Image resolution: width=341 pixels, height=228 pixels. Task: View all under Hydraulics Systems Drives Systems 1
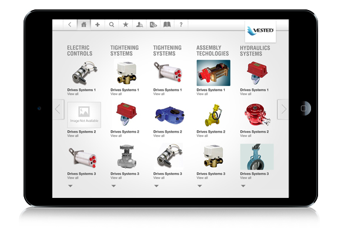coord(246,94)
